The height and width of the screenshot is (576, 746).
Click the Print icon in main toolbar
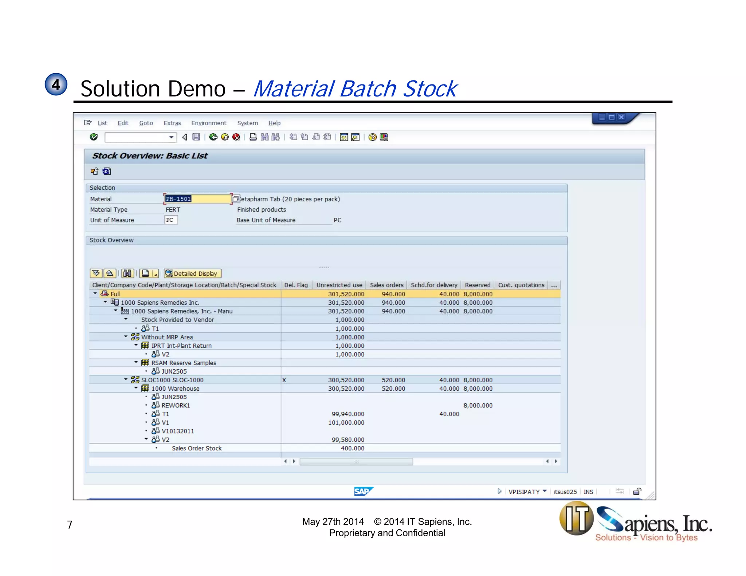pos(253,137)
